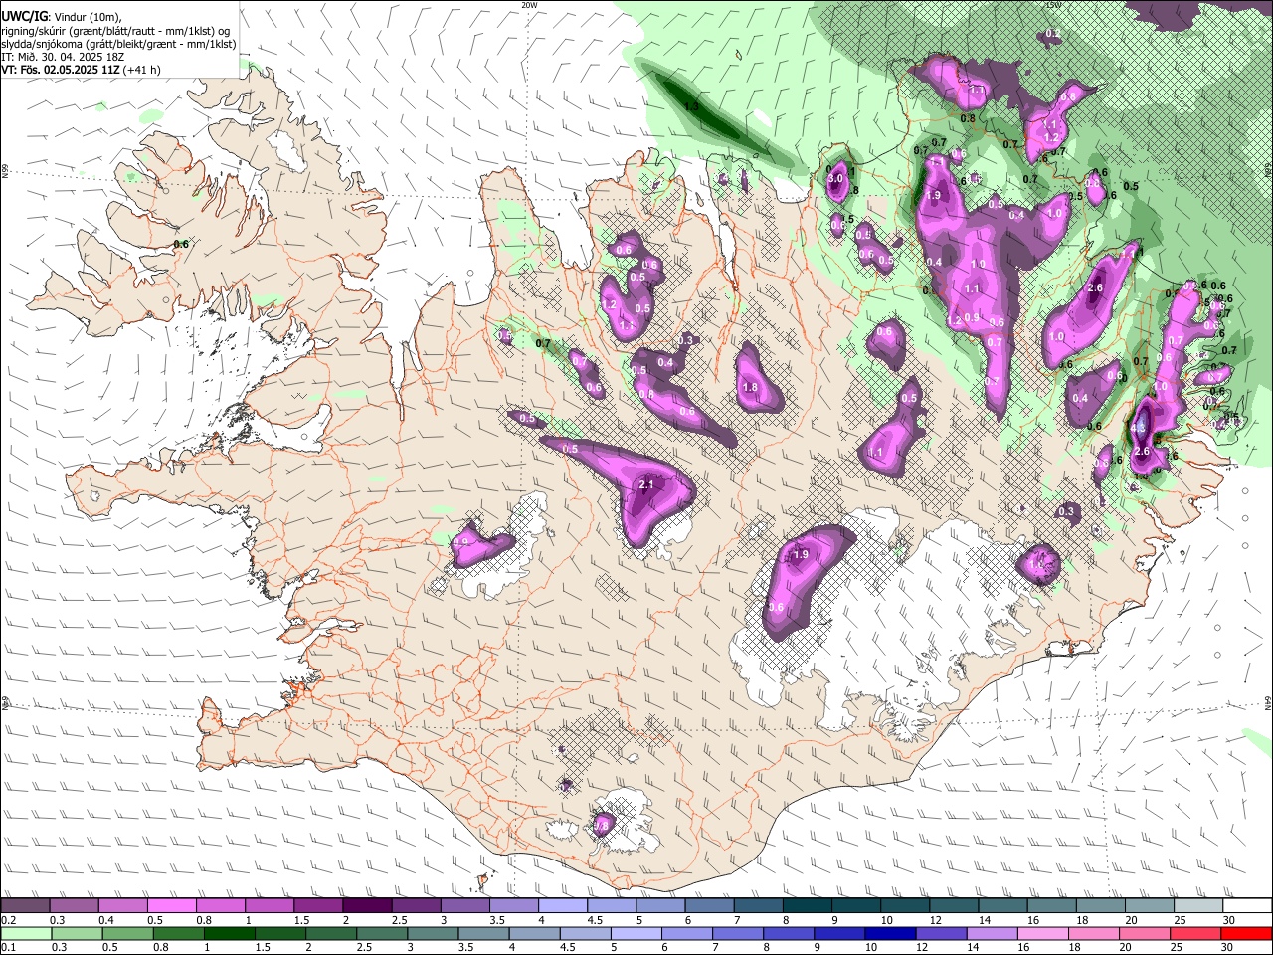
Task: Click the 15W longitude label at top
Action: pos(1053,5)
